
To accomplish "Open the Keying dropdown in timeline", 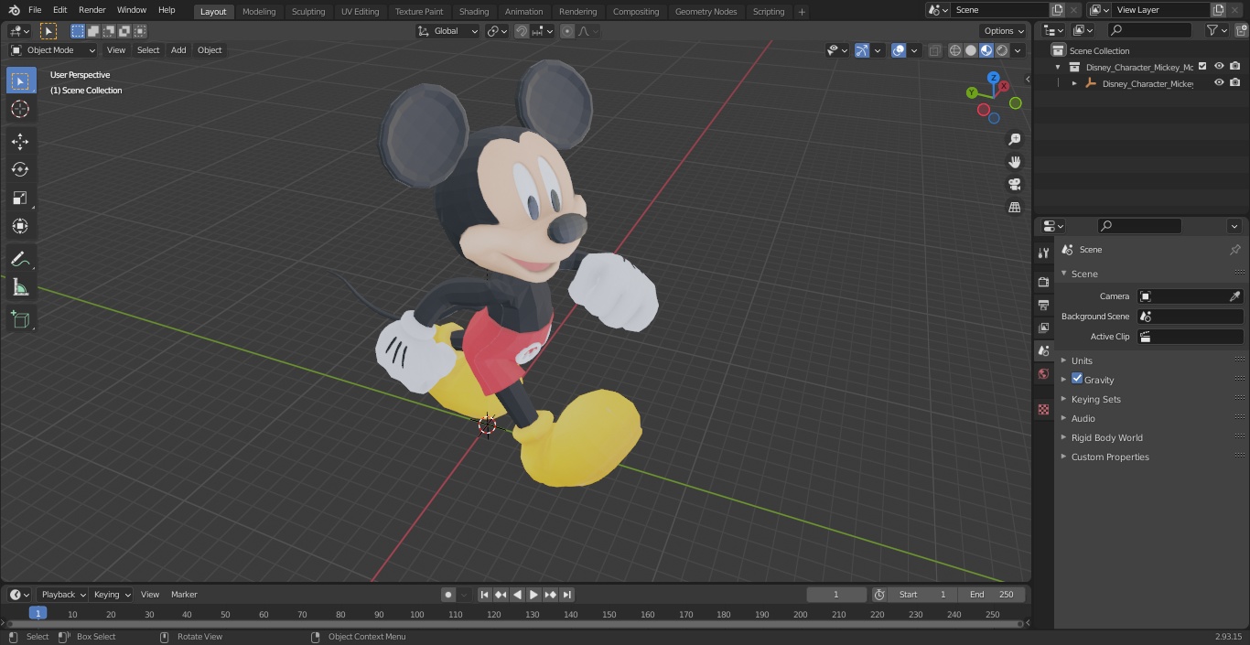I will pyautogui.click(x=112, y=595).
